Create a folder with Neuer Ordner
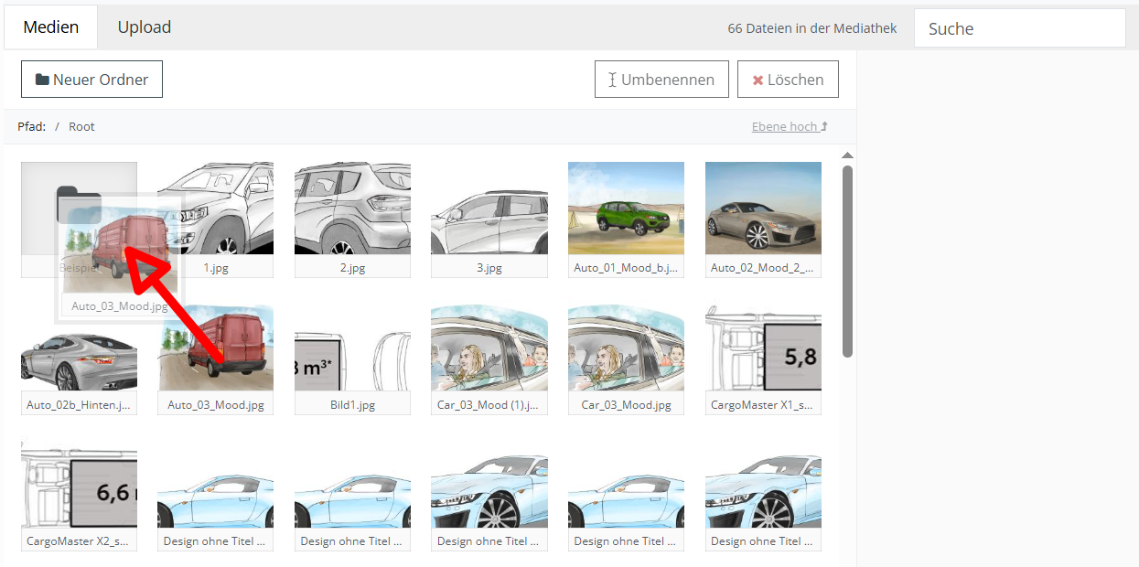The height and width of the screenshot is (567, 1139). pyautogui.click(x=91, y=80)
